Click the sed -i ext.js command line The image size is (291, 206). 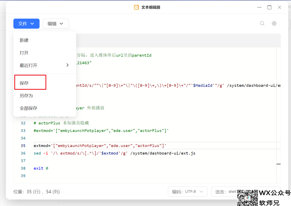click(115, 153)
